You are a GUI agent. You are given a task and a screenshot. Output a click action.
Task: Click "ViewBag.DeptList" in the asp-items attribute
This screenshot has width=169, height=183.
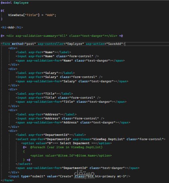[108, 139]
